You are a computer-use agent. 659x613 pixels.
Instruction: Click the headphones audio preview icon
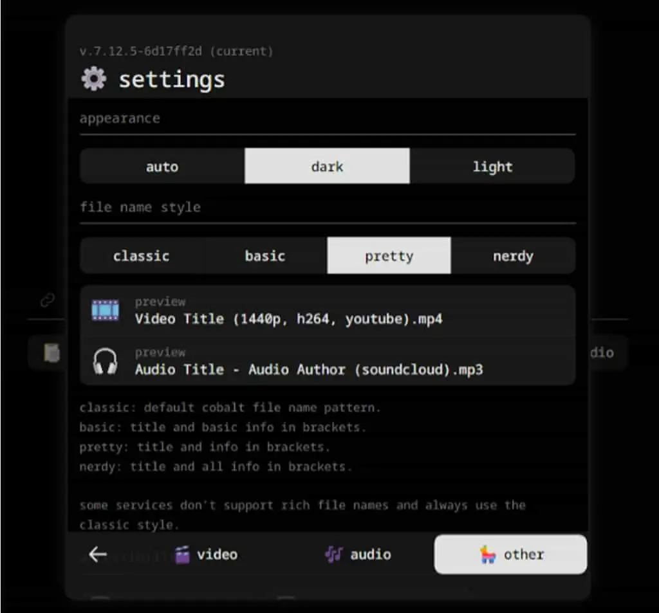[105, 361]
